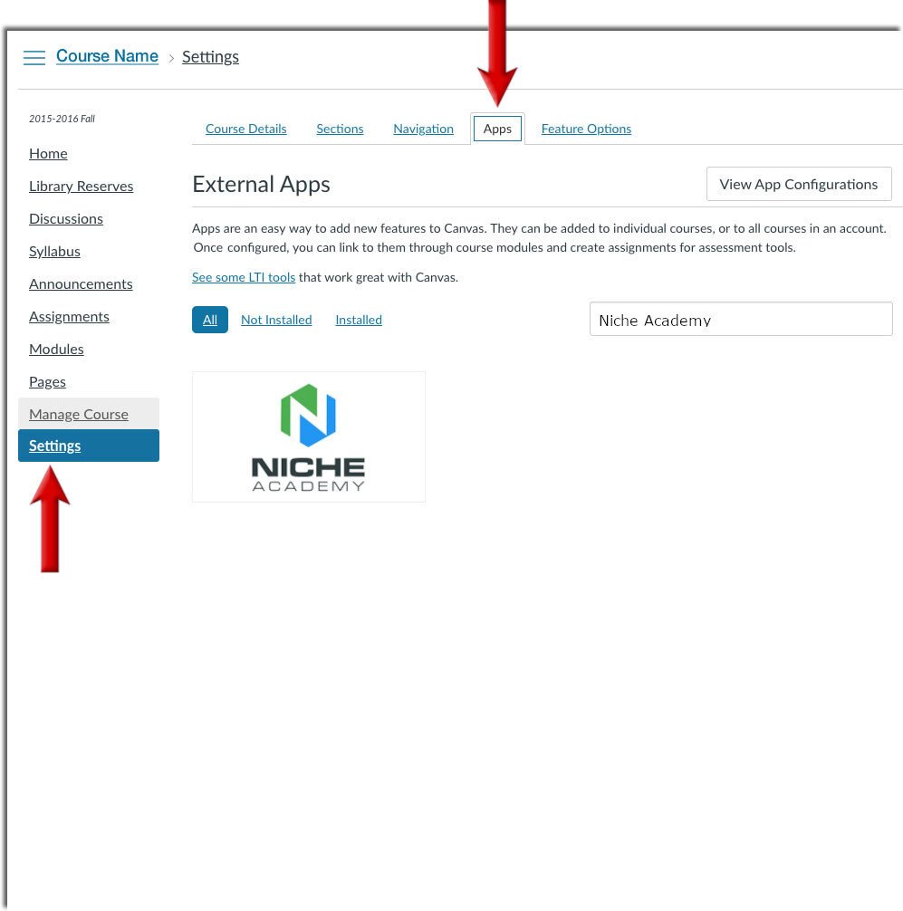Open the Navigation tab

coord(423,128)
